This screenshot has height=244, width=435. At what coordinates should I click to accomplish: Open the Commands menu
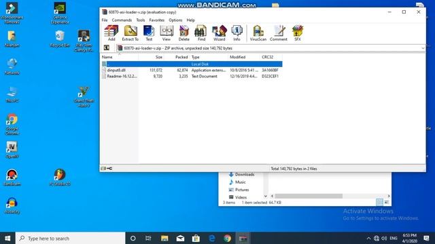(x=122, y=20)
